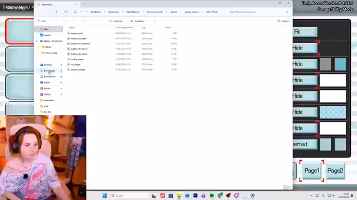Add a new Explorer tab

point(84,4)
